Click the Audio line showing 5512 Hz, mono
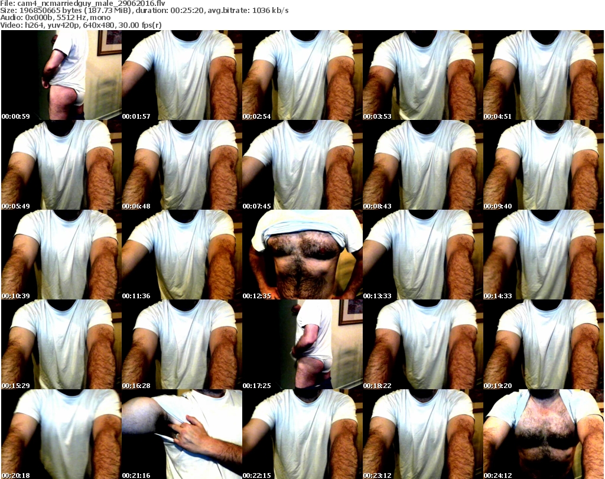This screenshot has height=479, width=605. (56, 18)
